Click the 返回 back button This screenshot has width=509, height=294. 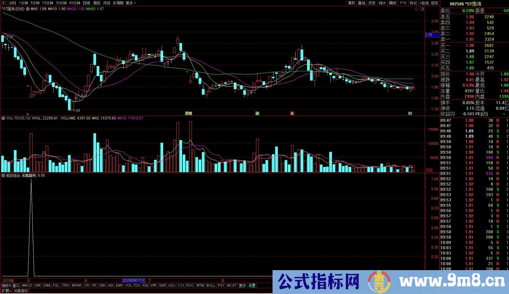coord(435,3)
